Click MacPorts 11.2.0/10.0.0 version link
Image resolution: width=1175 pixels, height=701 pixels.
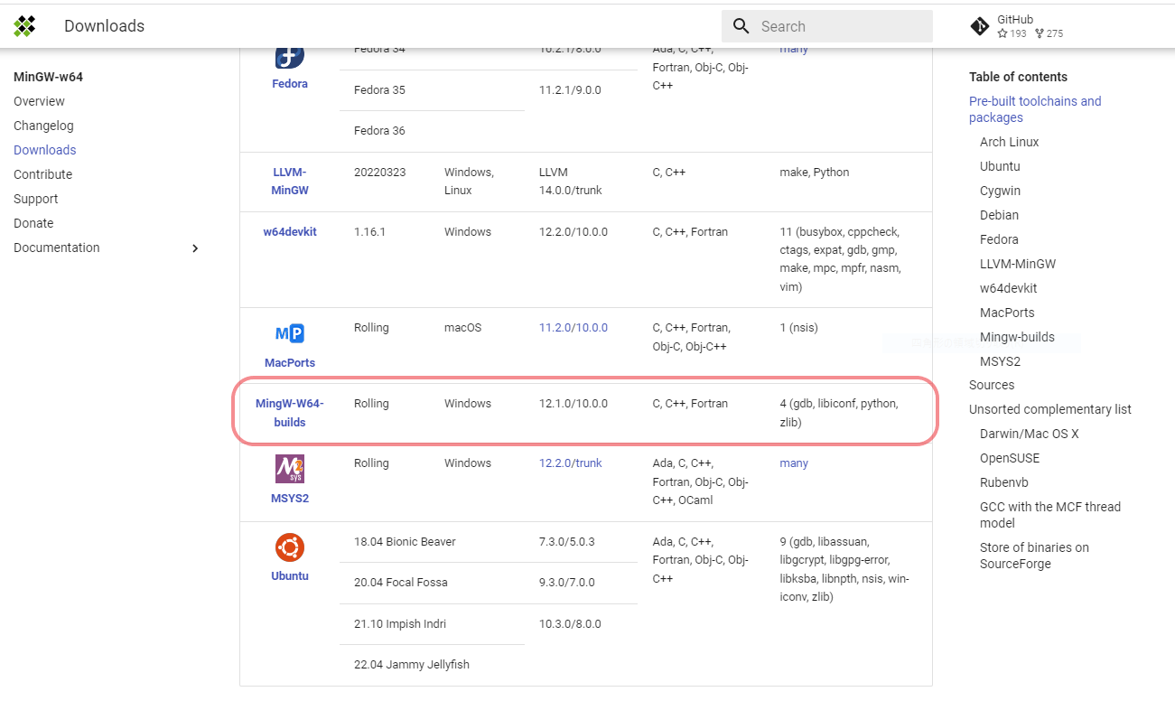pyautogui.click(x=574, y=327)
